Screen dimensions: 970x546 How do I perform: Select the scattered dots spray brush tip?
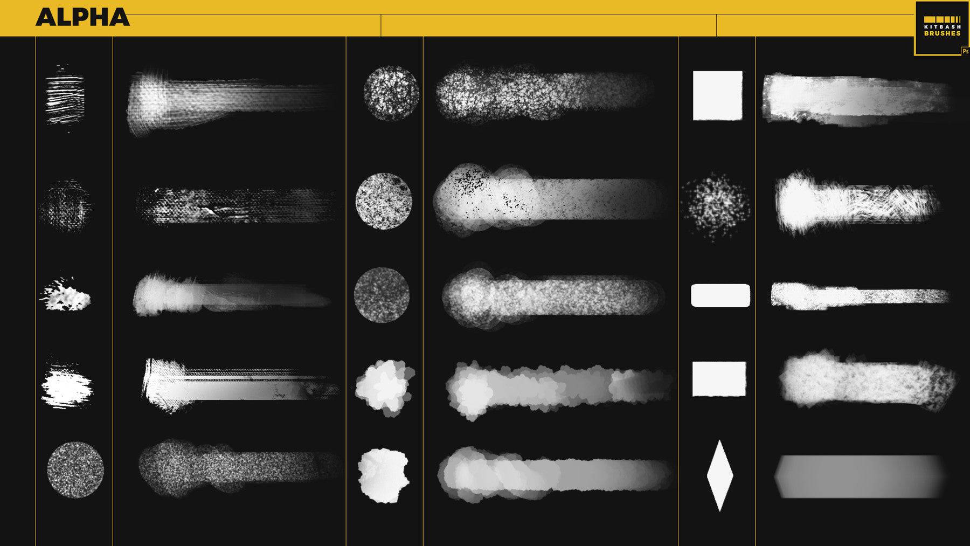tap(715, 206)
